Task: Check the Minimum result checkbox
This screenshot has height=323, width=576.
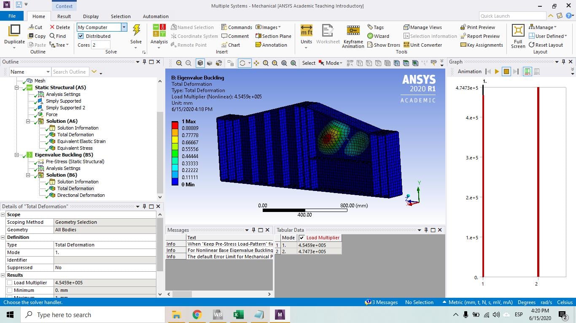Action: pyautogui.click(x=9, y=290)
